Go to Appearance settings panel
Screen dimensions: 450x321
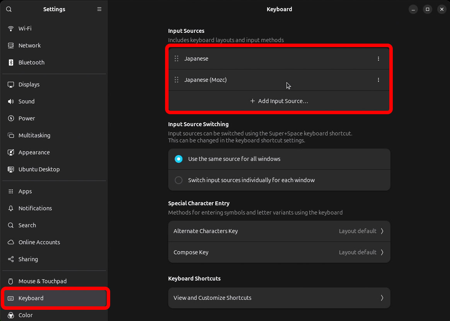click(54, 152)
